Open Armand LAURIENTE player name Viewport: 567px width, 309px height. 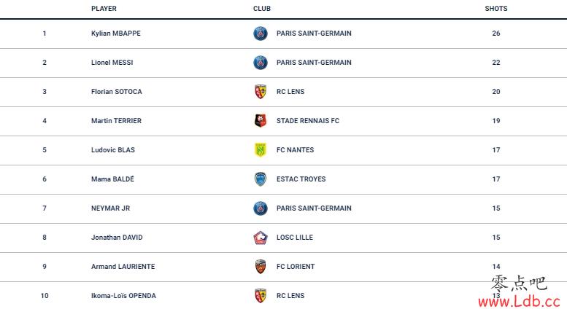[123, 267]
